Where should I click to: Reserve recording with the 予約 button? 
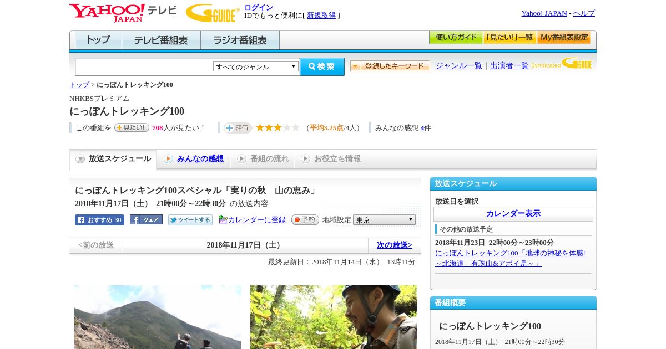[x=305, y=219]
